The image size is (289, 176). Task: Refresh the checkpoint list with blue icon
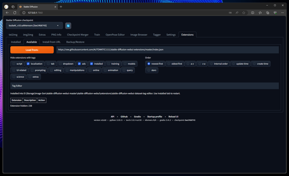pyautogui.click(x=68, y=25)
